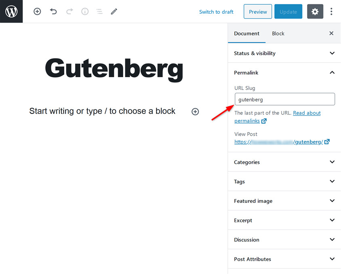Click the Redo arrow icon

tap(69, 12)
